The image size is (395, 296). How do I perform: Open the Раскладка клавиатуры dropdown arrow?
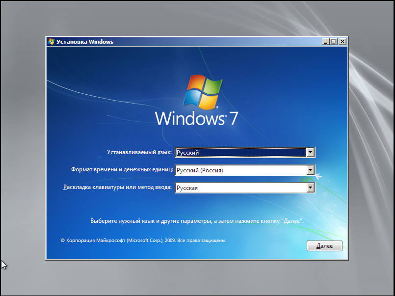(310, 188)
